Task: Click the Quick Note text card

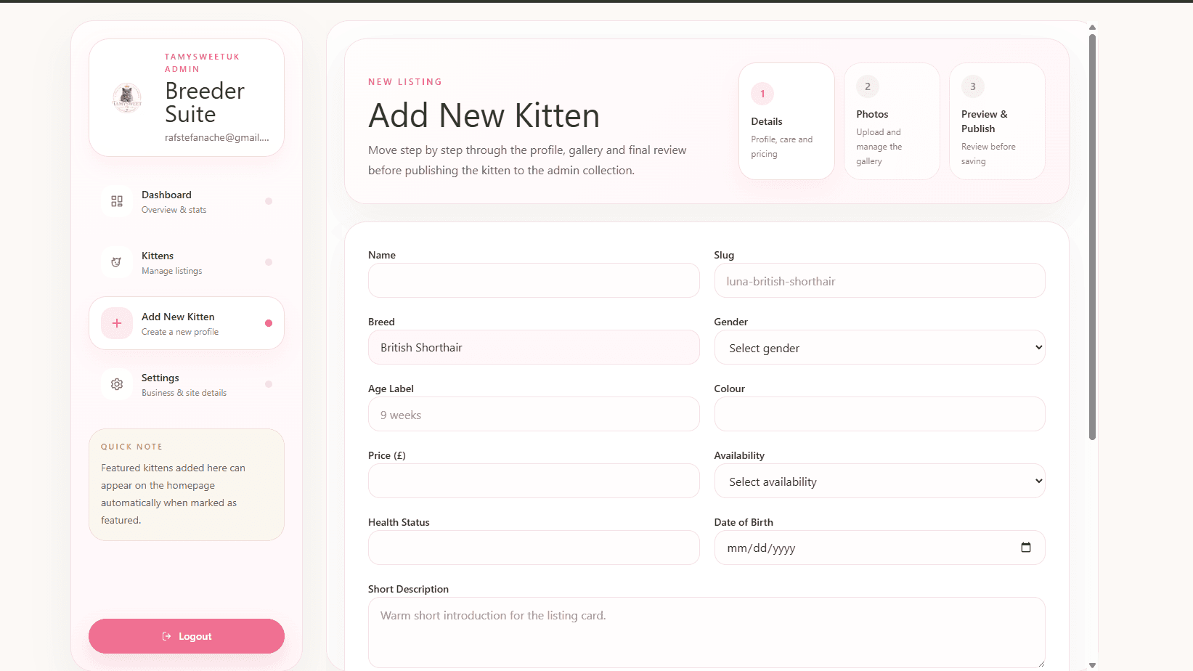Action: click(x=187, y=484)
